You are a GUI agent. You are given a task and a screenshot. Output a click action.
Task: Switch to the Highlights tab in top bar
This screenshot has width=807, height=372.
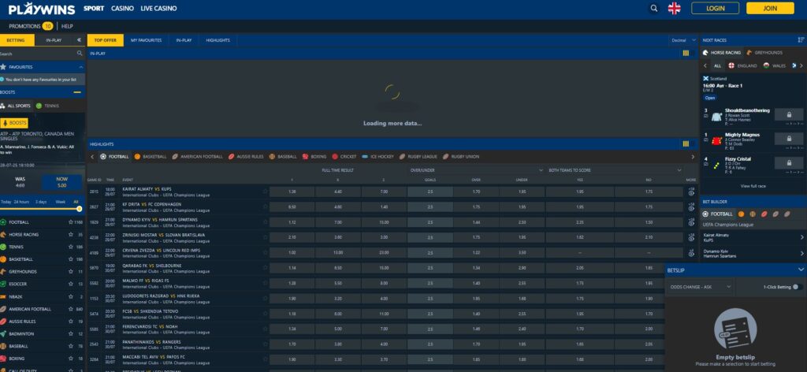218,40
